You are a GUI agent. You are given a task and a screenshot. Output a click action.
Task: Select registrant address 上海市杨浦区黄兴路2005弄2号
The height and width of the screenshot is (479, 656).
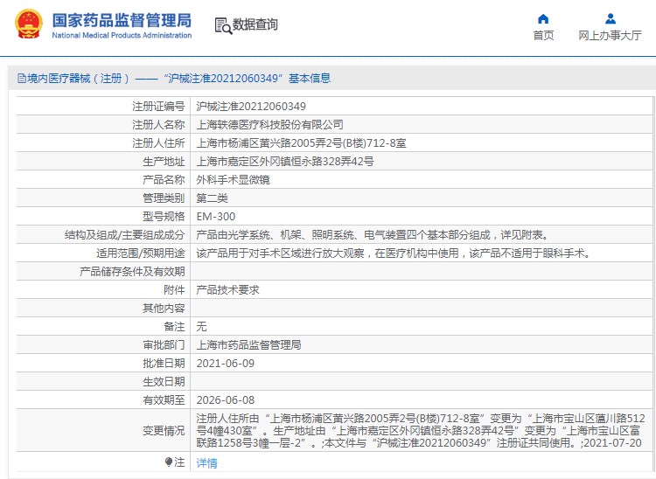coord(301,143)
